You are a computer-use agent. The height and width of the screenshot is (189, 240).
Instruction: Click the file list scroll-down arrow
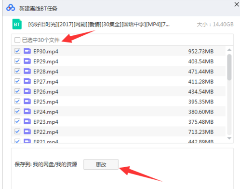[x=229, y=138]
